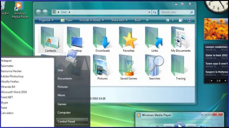The height and width of the screenshot is (128, 229).
Task: Open the Downloads folder
Action: (x=102, y=39)
